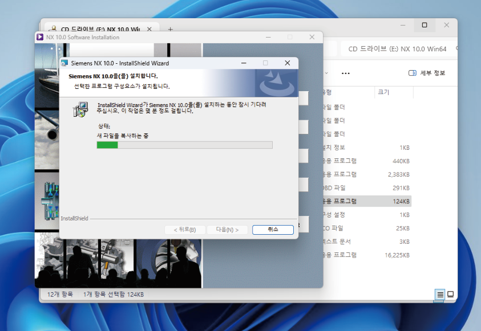Viewport: 481px width, 331px height.
Task: Click the audience silhouette image in NX installer
Action: point(118,263)
